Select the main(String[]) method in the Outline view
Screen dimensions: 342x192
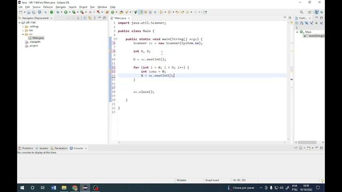pos(314,36)
